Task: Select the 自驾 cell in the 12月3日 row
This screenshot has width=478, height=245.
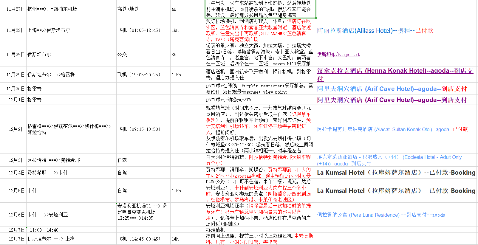Action: click(143, 160)
